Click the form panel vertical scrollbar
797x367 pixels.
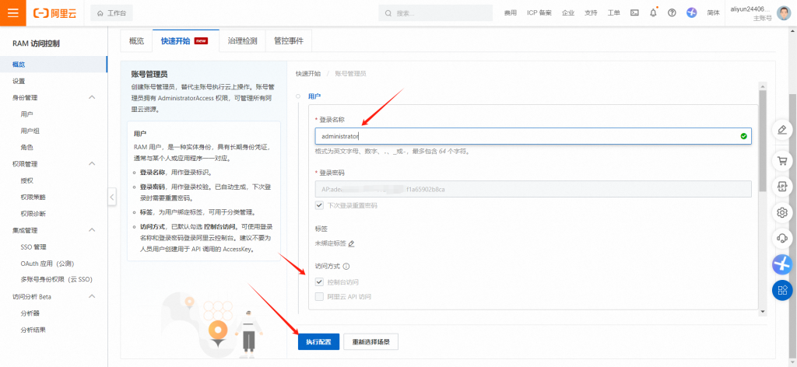click(x=763, y=141)
